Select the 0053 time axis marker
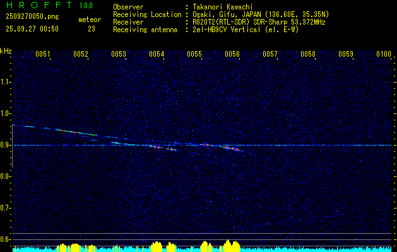 (x=119, y=54)
